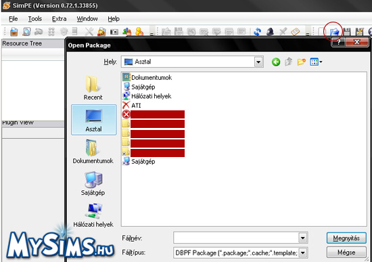This screenshot has width=372, height=262.
Task: Click the Resource Tree panel header
Action: coord(32,44)
